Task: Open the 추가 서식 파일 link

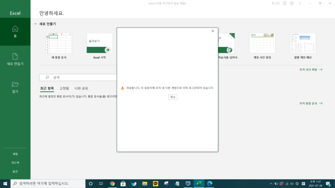Action: coord(311,70)
